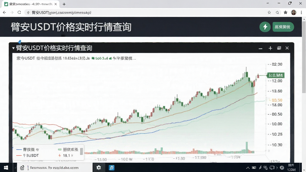
Task: Click the taskbar search icon
Action: 22,168
